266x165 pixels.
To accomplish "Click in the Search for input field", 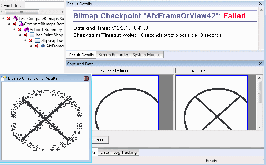I will (45, 5).
